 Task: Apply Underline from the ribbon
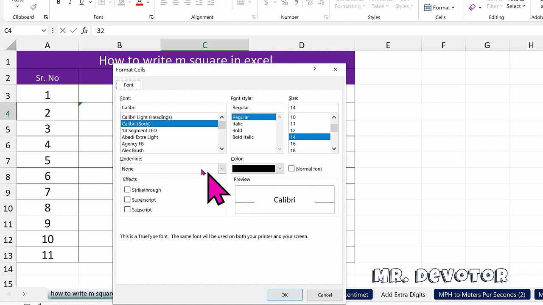pyautogui.click(x=81, y=3)
